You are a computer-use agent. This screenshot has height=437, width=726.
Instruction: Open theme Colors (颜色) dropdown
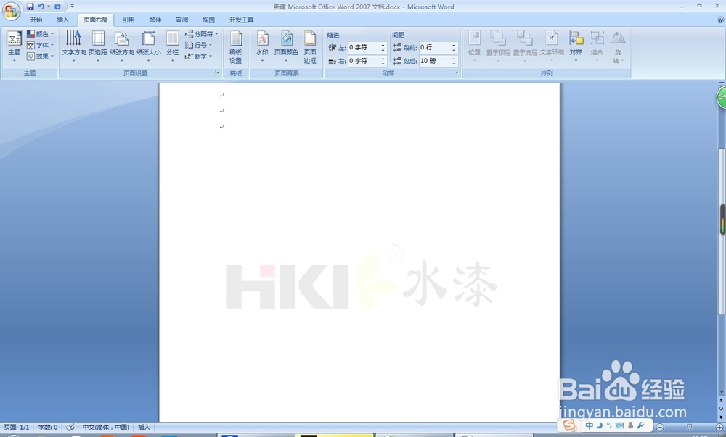40,34
